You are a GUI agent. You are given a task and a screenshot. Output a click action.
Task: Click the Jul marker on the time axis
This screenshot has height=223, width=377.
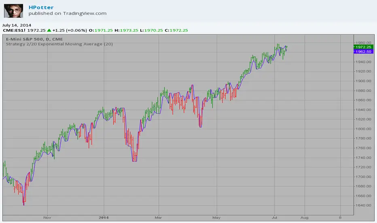274,218
